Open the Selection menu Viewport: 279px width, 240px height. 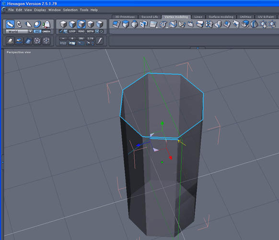(70, 10)
